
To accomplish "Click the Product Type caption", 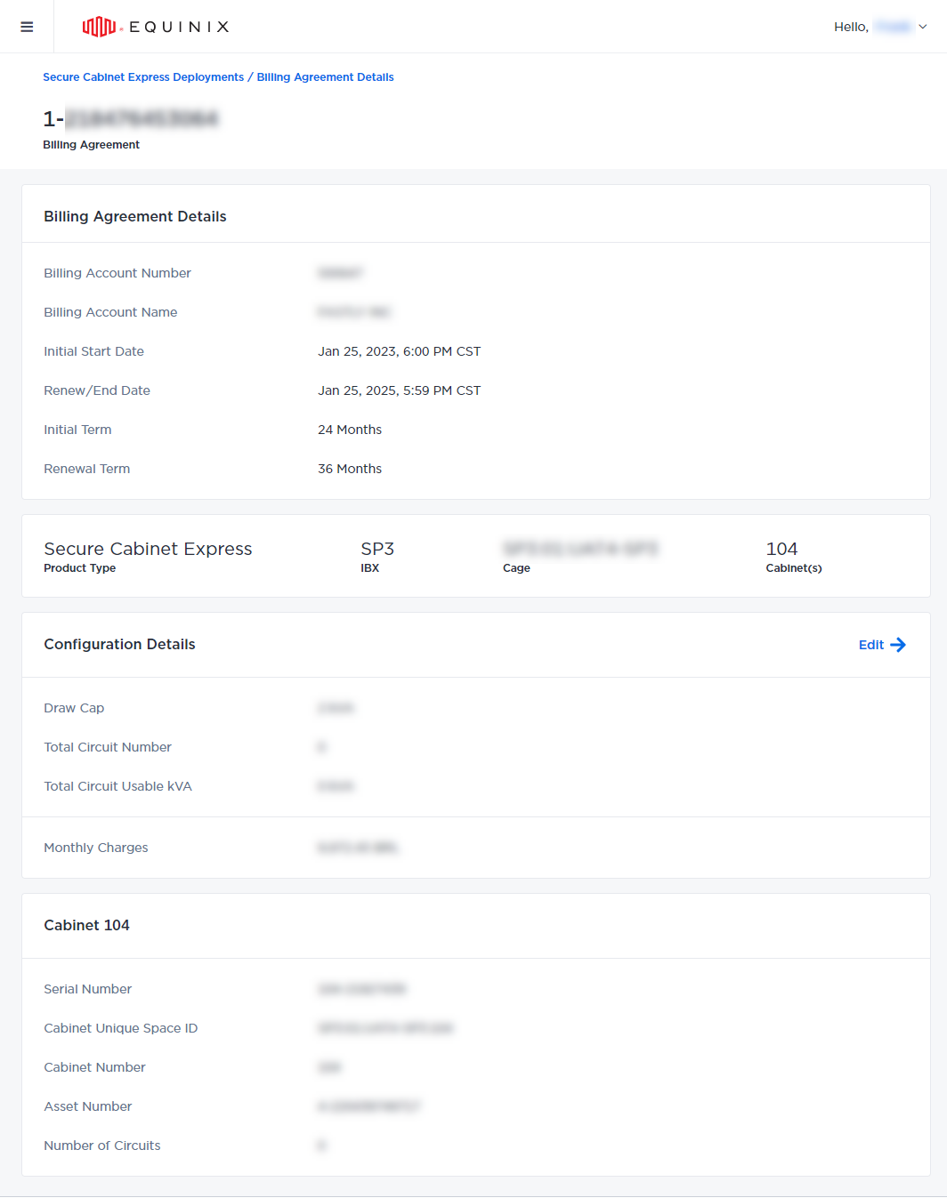I will [80, 568].
